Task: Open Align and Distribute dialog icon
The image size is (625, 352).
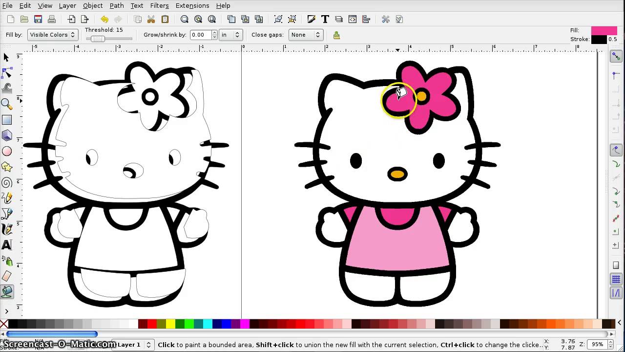Action: click(x=366, y=20)
